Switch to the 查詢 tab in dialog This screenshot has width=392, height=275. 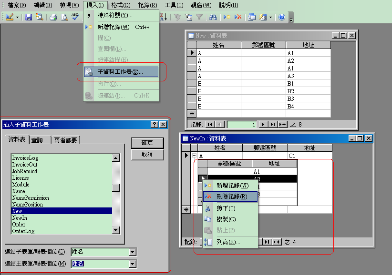[40, 140]
